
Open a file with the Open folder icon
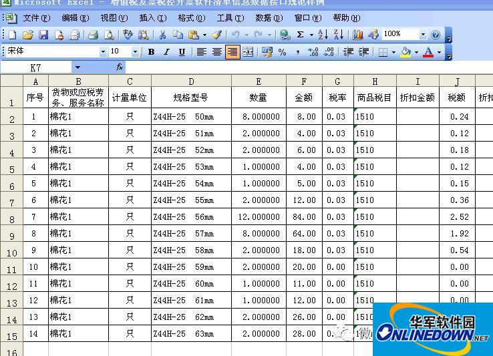[x=27, y=35]
